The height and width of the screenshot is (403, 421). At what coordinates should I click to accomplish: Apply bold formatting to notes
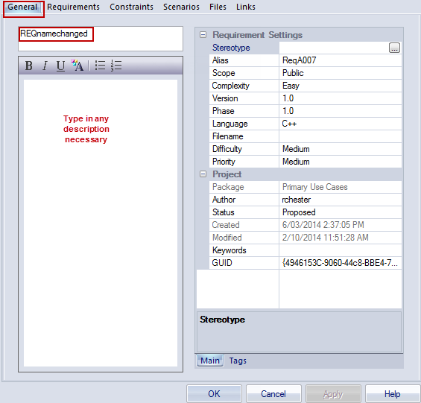click(x=29, y=66)
